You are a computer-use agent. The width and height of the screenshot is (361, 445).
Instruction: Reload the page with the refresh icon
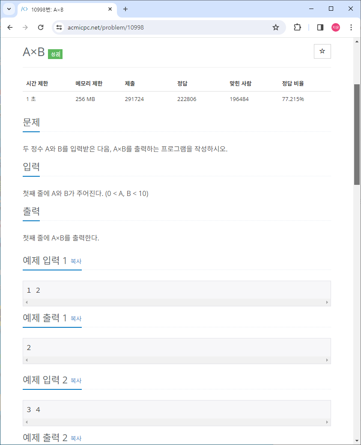(41, 27)
